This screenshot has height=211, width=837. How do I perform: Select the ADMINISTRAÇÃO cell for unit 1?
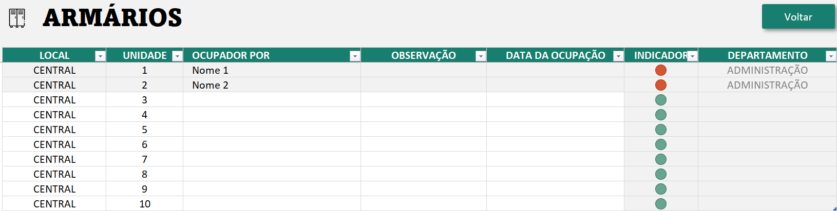coord(767,70)
